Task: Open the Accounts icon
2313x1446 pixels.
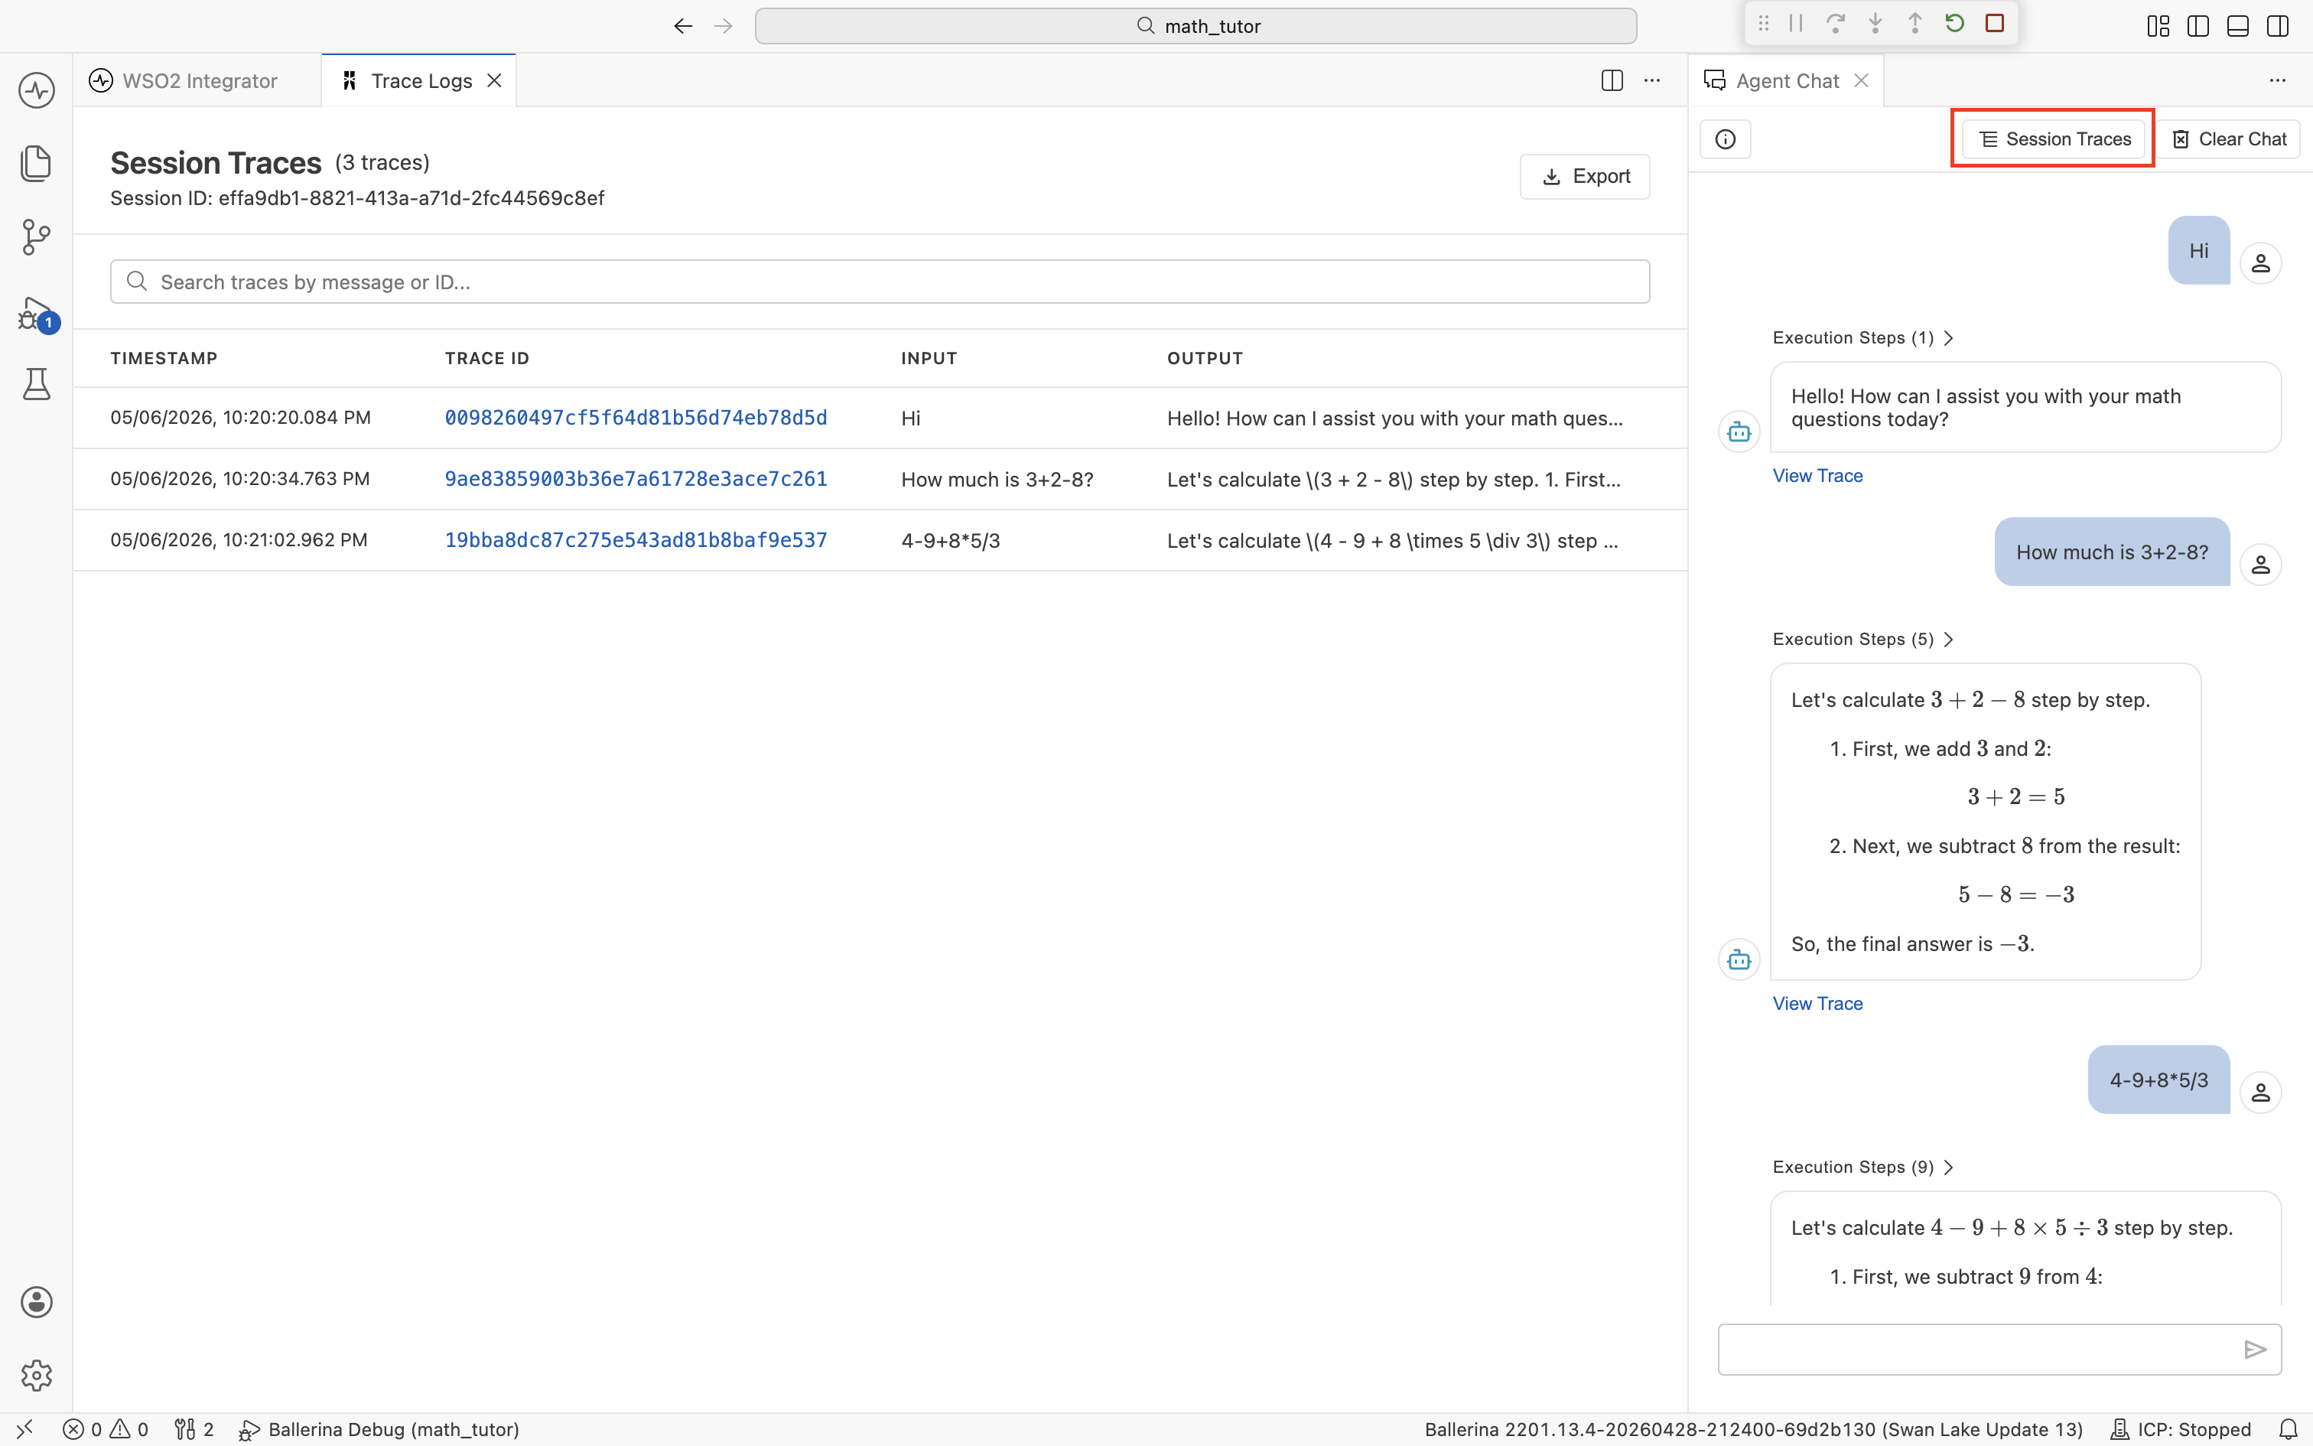Action: 36,1301
